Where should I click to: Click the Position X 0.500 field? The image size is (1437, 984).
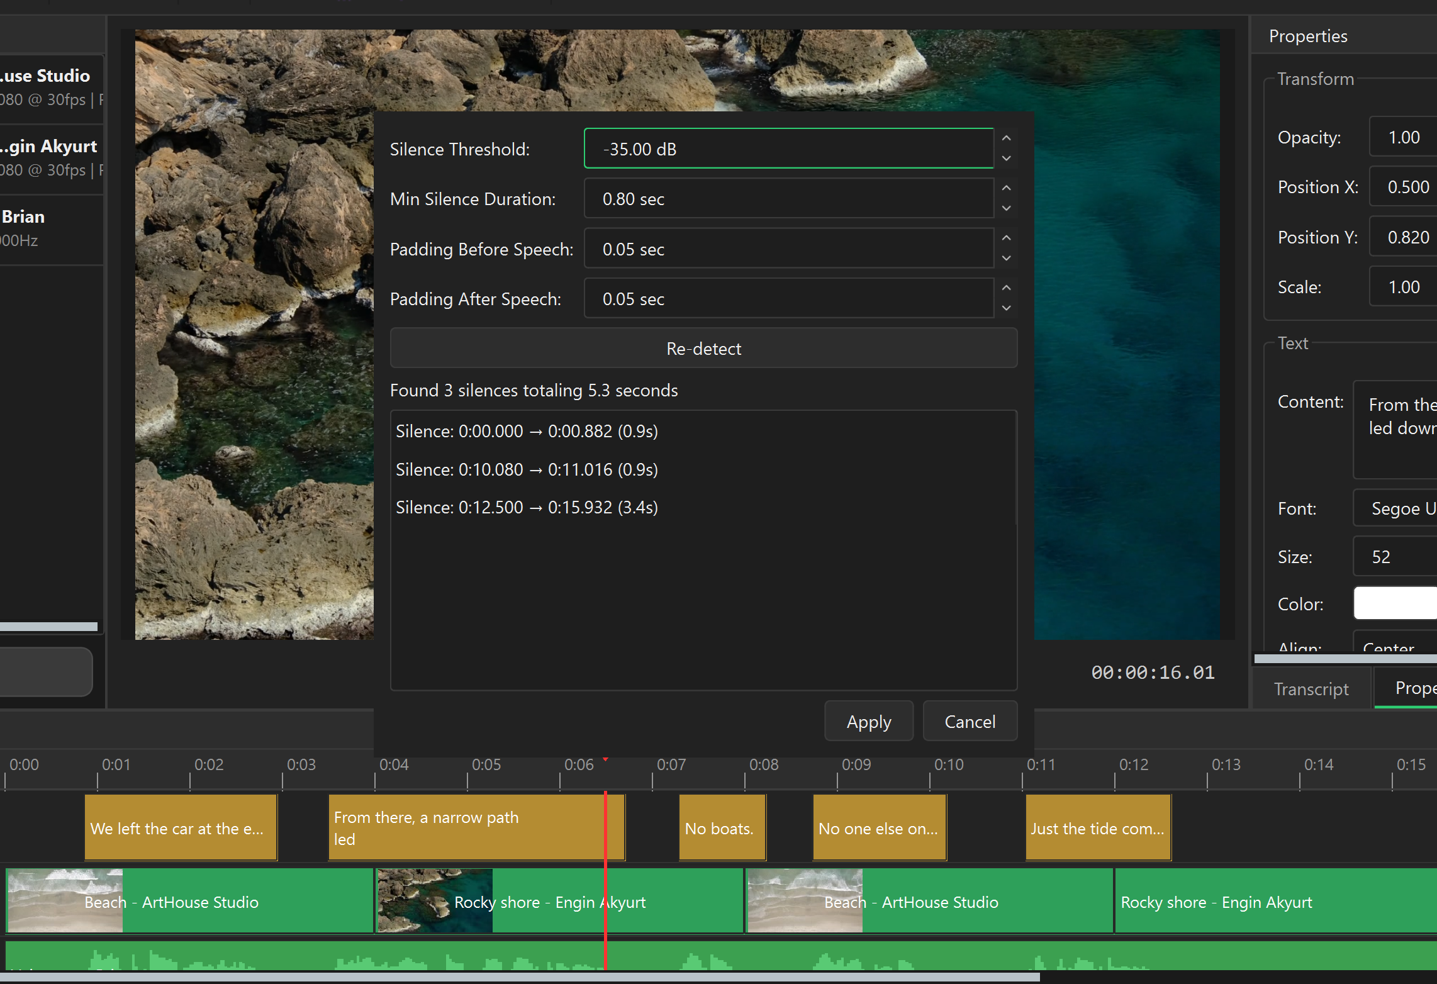(x=1403, y=186)
